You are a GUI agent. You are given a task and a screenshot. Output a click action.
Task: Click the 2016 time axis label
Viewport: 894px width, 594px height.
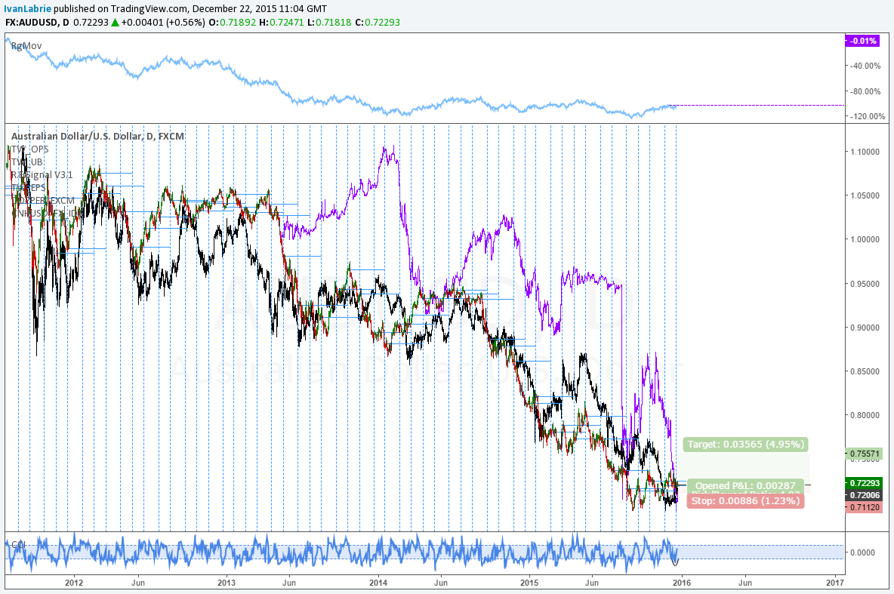[682, 583]
